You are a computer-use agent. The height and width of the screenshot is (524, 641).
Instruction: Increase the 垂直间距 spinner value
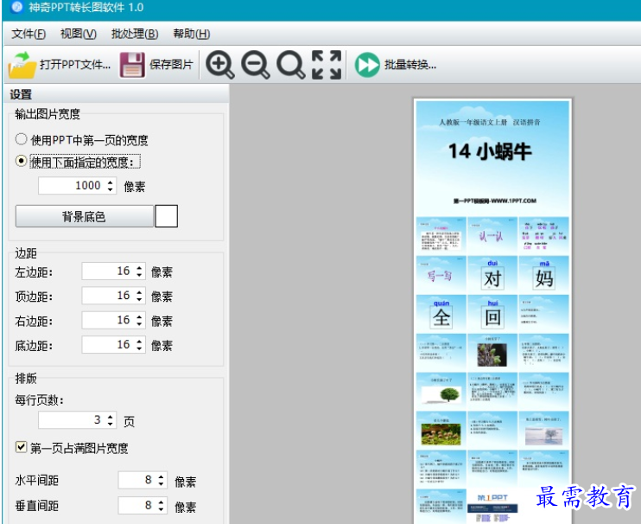point(161,502)
